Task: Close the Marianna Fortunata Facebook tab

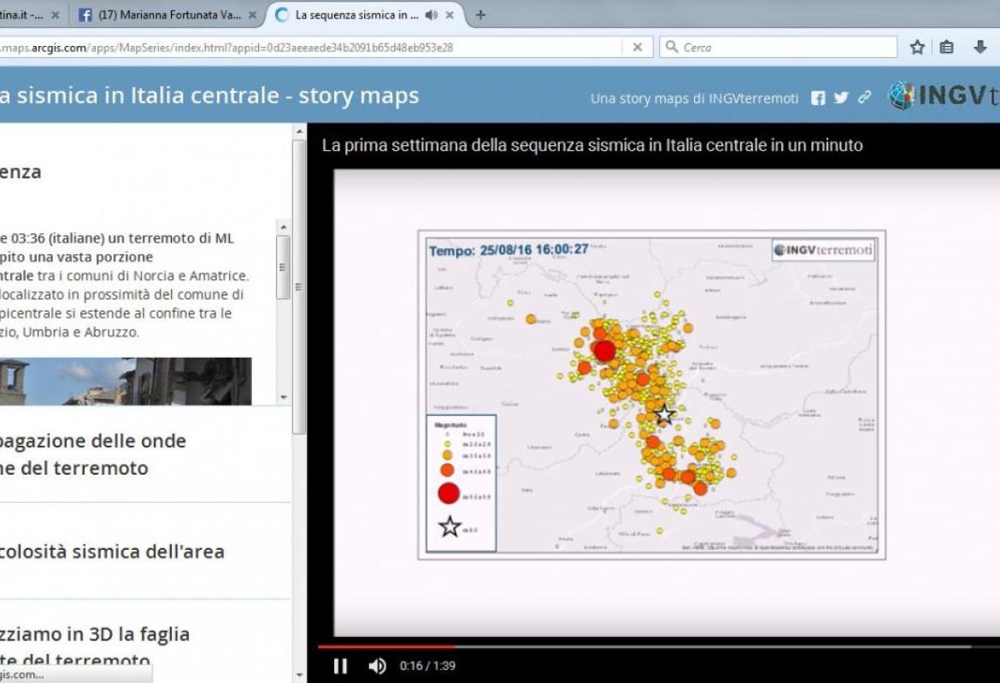Action: point(252,15)
